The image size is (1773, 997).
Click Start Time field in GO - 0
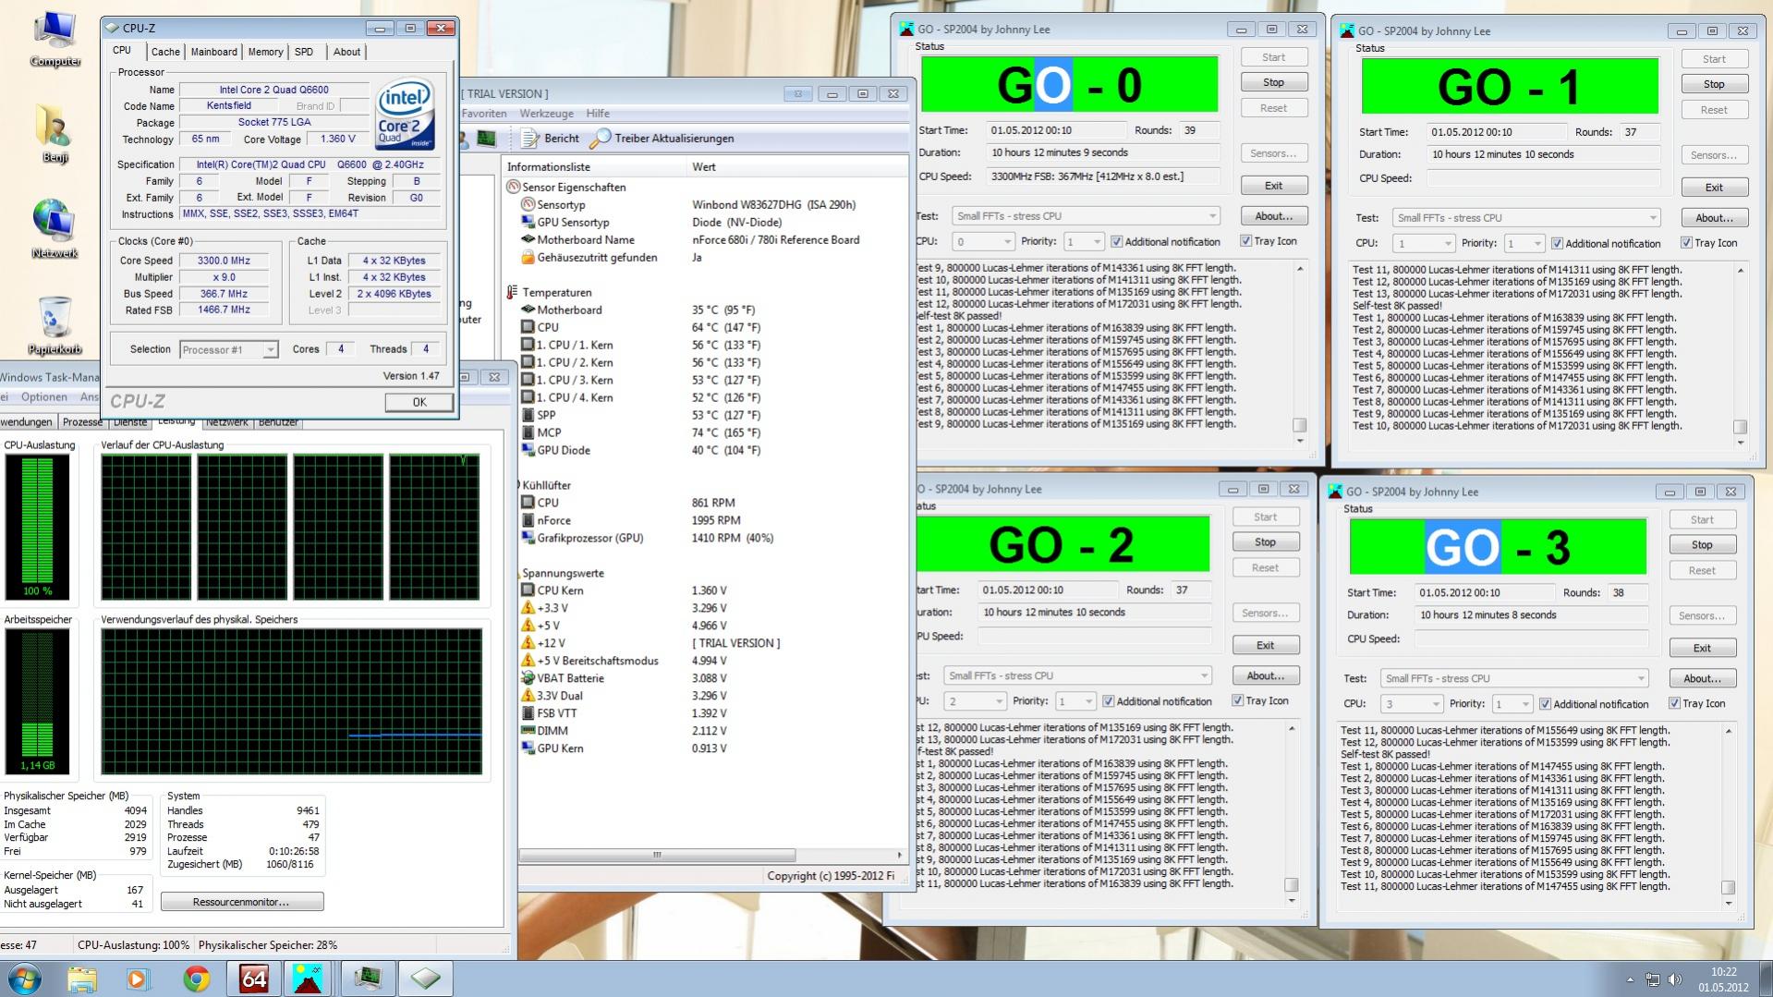click(1055, 131)
